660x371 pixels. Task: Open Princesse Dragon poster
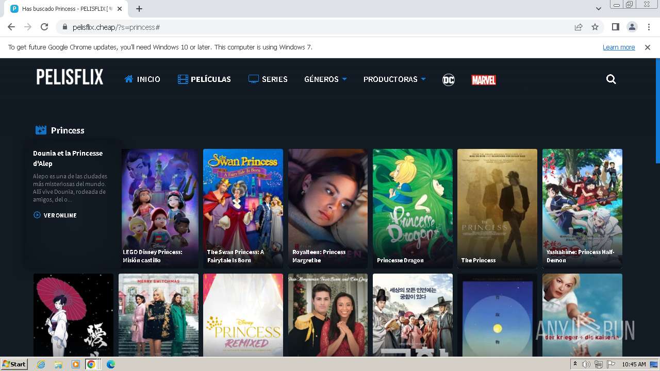point(412,208)
